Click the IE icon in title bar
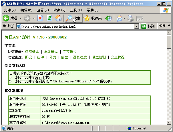Image resolution: width=173 pixels, height=132 pixels. (4, 3)
